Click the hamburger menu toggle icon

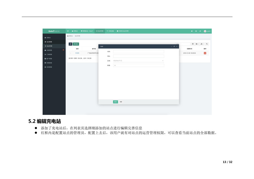tap(68, 31)
